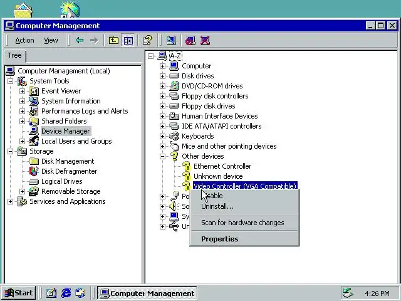The width and height of the screenshot is (401, 301).
Task: Click the System Information icon
Action: [34, 101]
